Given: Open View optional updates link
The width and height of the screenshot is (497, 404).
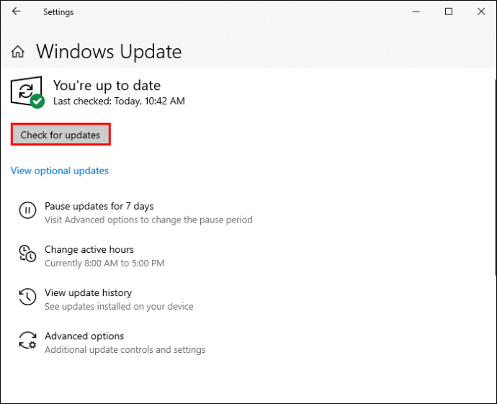Looking at the screenshot, I should pyautogui.click(x=60, y=171).
